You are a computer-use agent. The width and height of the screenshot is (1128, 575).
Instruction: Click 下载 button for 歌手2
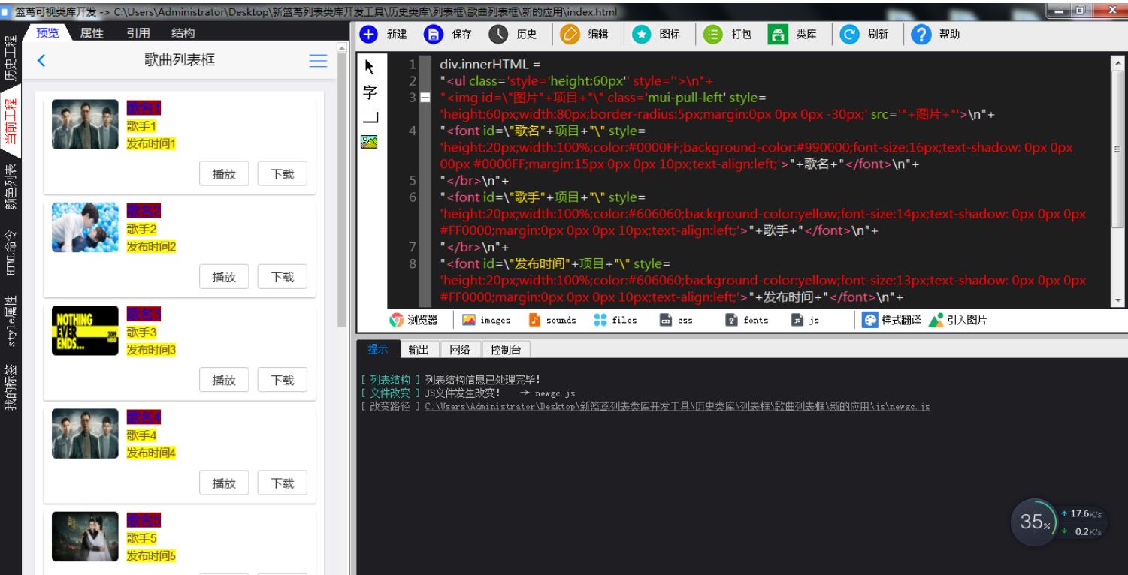(x=282, y=277)
